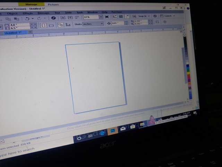This screenshot has height=167, width=222.
Task: Open the Help menu
Action: (x=104, y=12)
